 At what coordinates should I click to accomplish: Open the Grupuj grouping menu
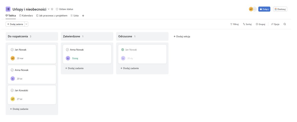[260, 24]
